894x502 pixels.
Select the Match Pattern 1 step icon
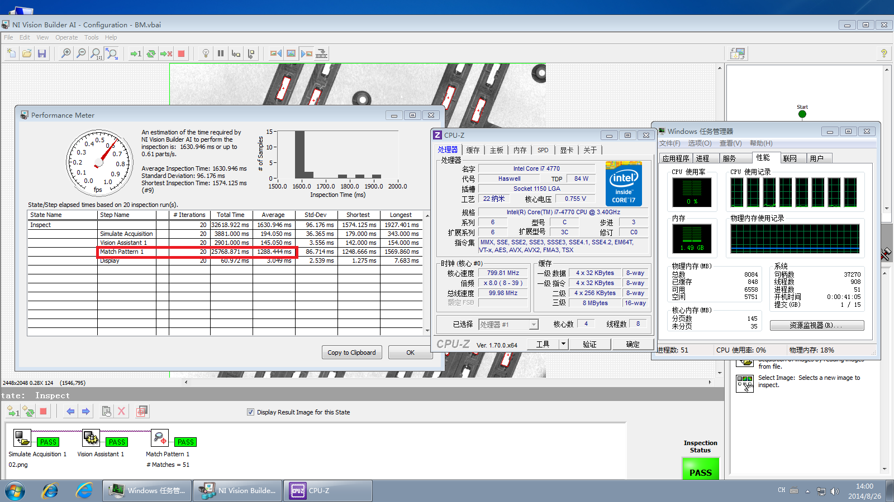[160, 438]
